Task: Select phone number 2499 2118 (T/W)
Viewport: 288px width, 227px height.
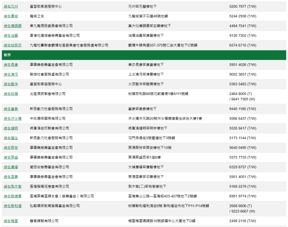Action: [242, 221]
